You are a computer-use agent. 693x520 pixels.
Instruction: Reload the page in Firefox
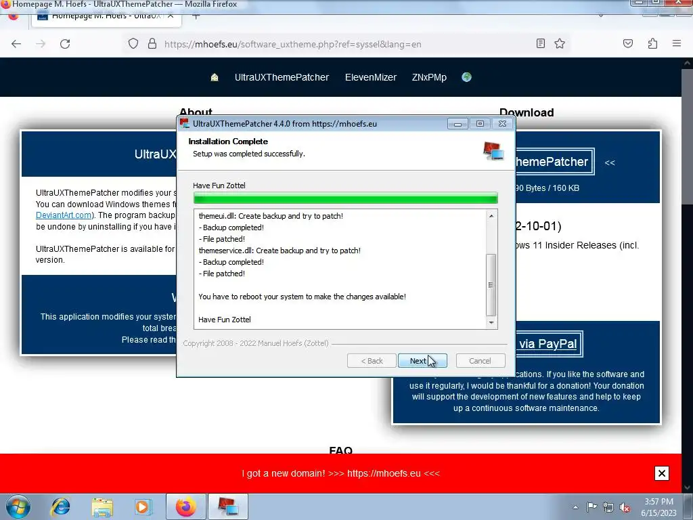click(65, 44)
